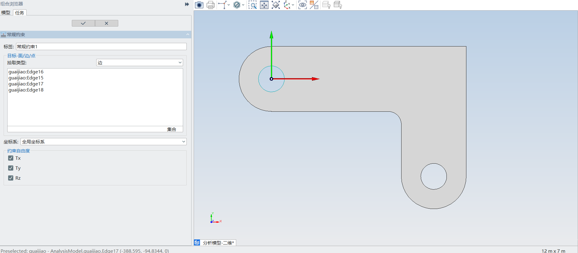The image size is (578, 253).
Task: Click the coordinate origin point marker
Action: click(272, 79)
